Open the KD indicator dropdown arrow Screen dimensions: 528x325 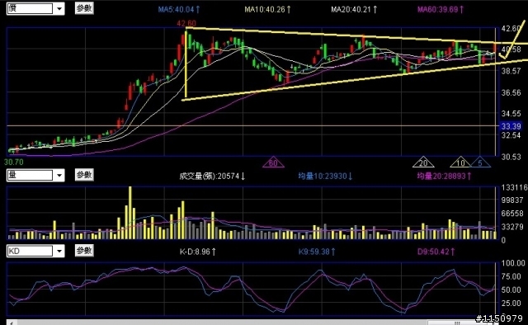tap(59, 251)
